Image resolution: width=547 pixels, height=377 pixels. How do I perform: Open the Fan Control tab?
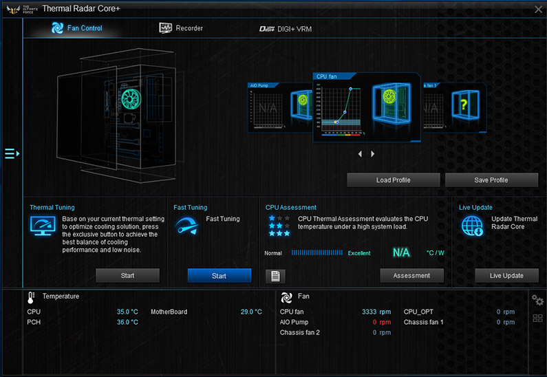click(77, 28)
